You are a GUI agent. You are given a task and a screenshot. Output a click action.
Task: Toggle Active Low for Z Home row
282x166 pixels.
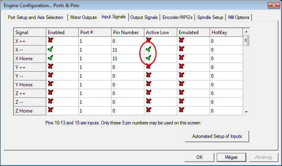[148, 110]
